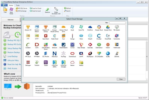This screenshot has height=100, width=149.
Task: Choose the ThinkOn storage icon
Action: (x=37, y=63)
